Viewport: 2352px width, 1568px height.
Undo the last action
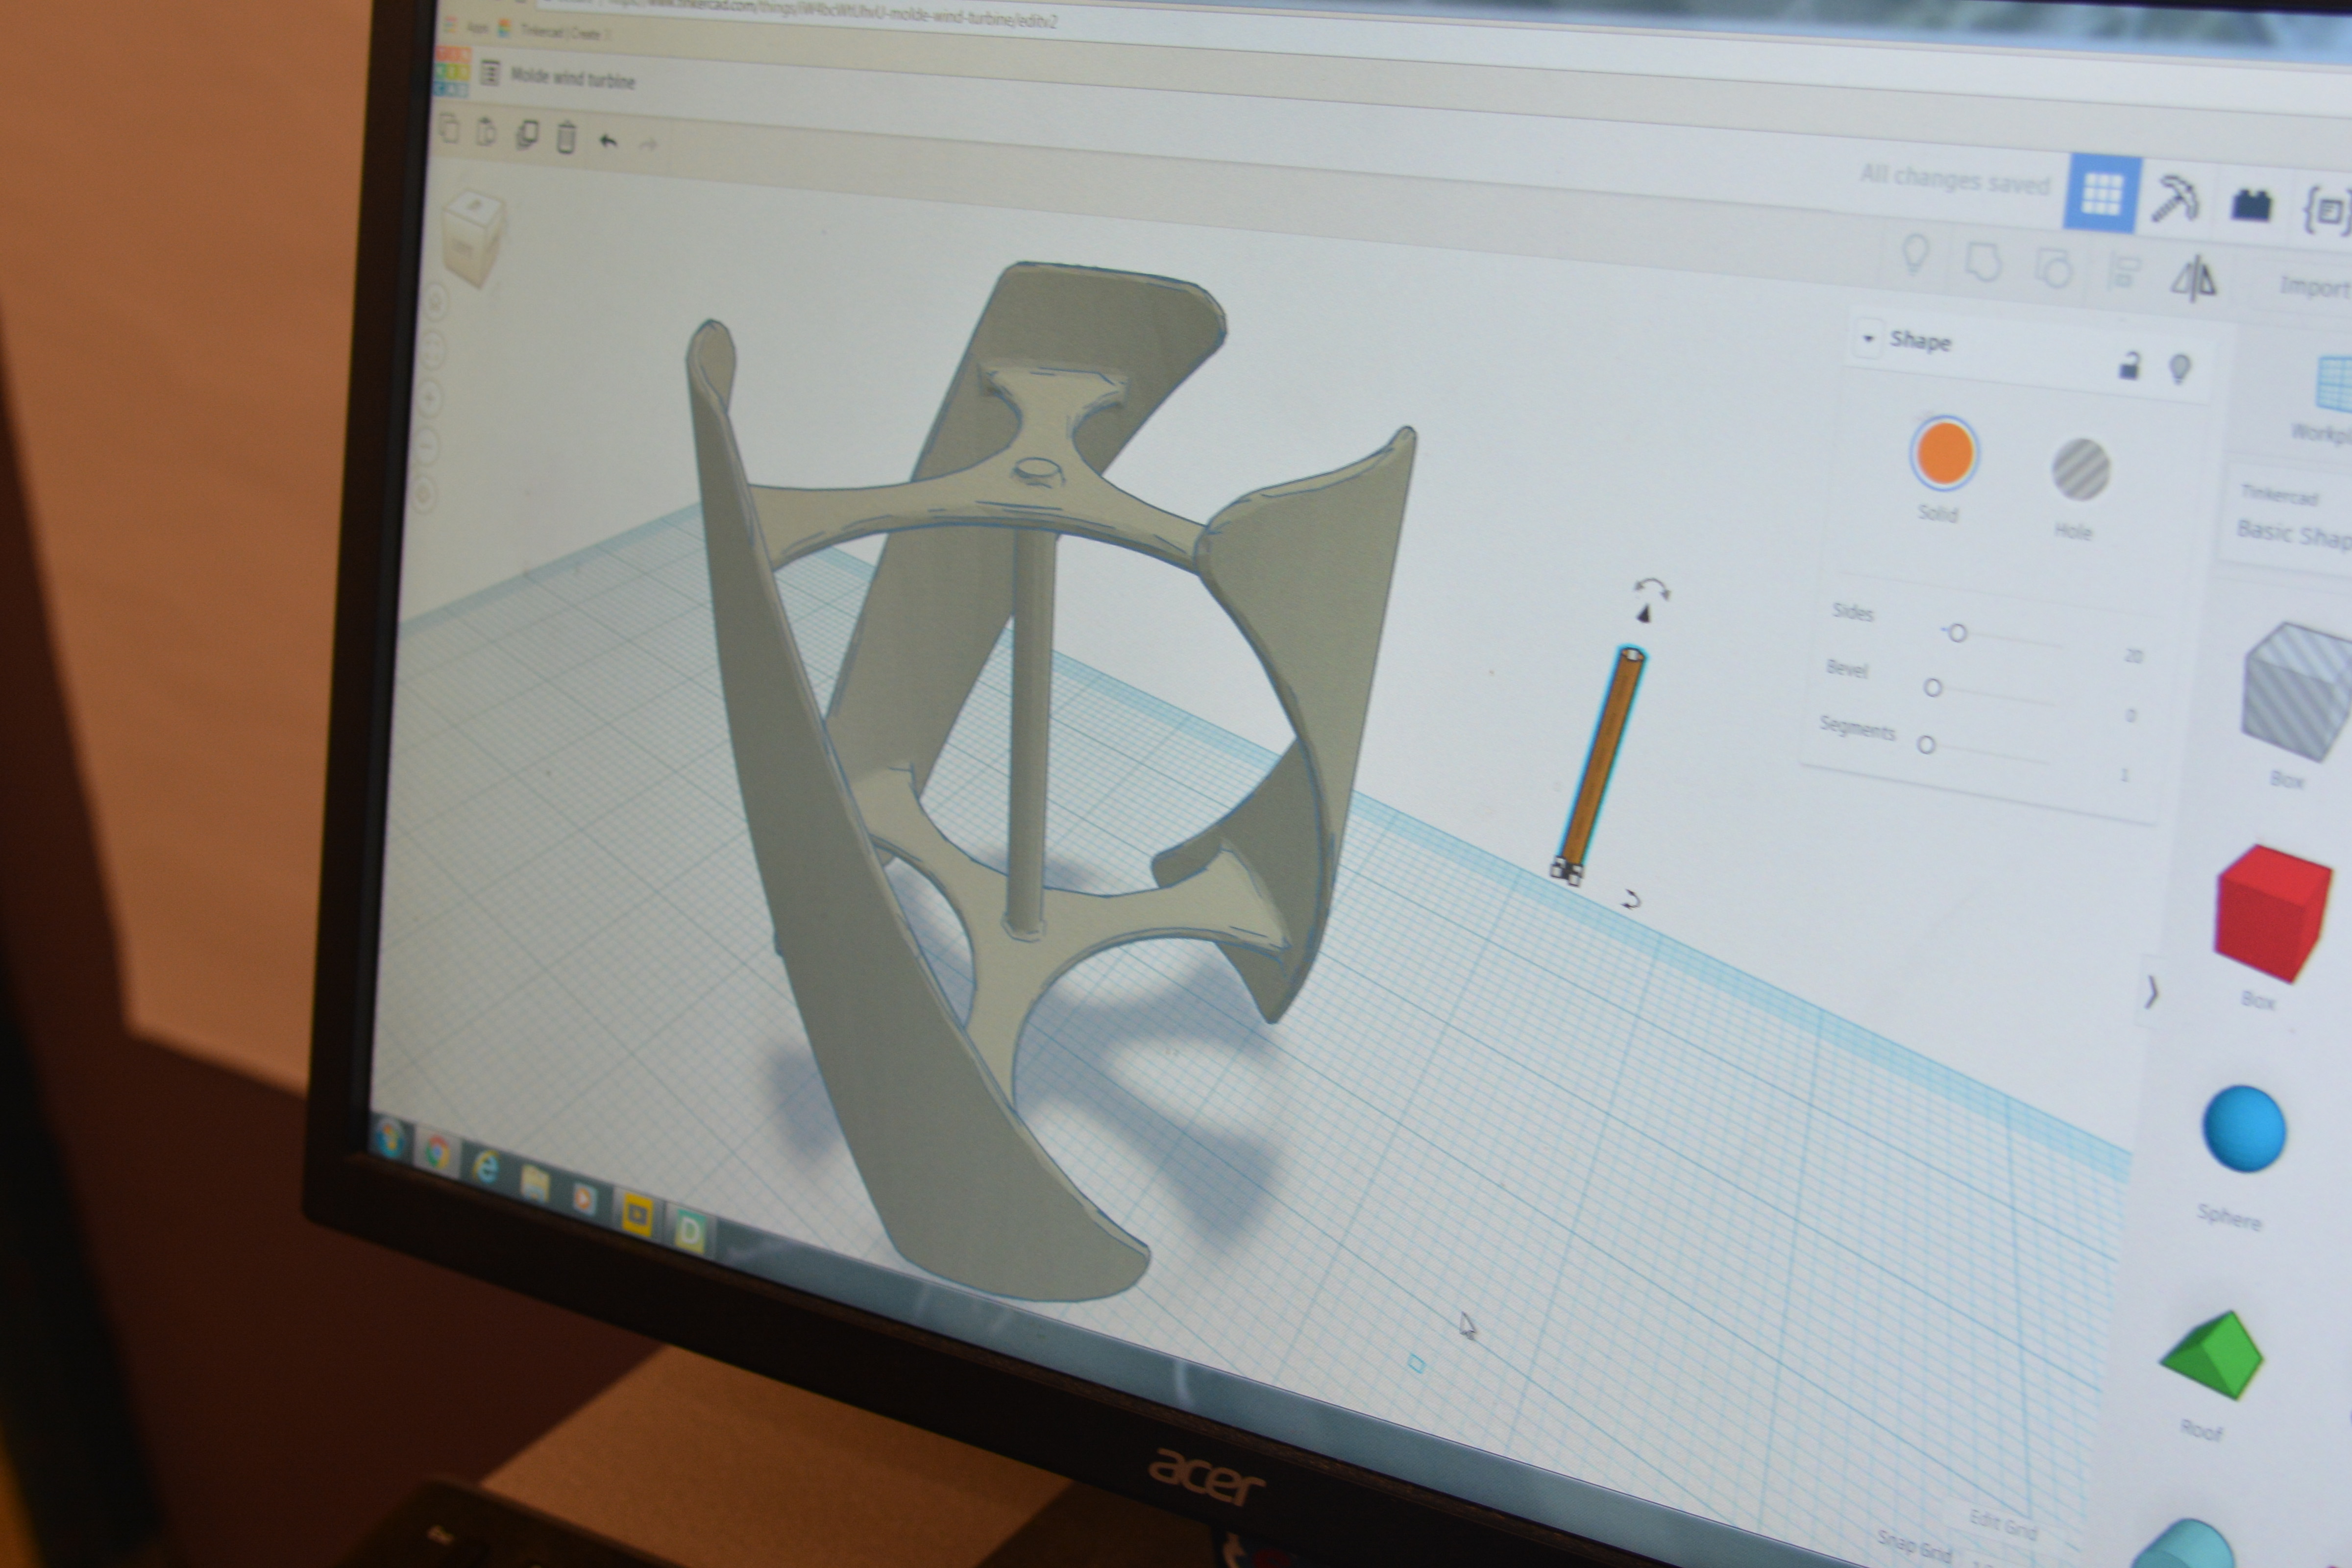607,141
